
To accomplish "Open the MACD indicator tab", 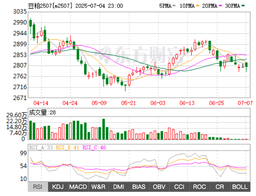I will pos(78,187).
